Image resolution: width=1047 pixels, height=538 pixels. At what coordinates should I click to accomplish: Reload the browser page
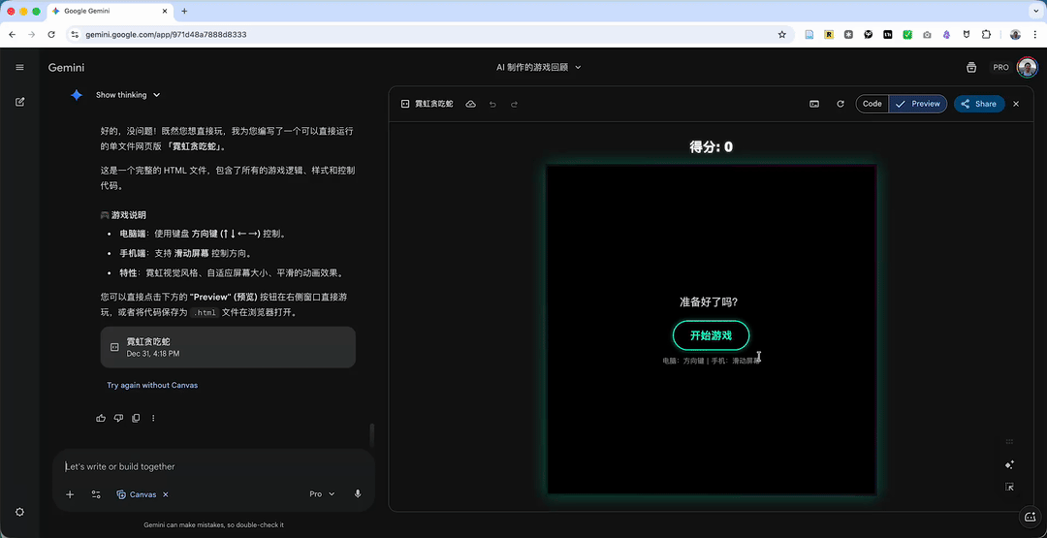(x=51, y=35)
